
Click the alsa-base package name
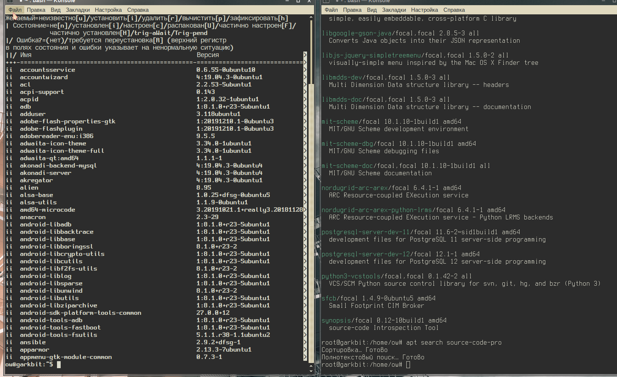click(36, 195)
